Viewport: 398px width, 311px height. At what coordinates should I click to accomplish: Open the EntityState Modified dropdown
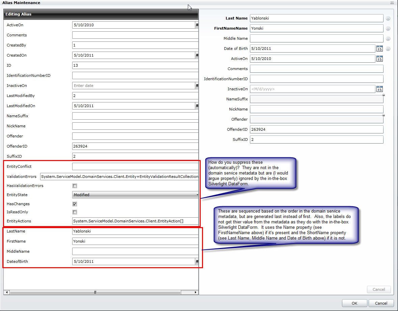[x=135, y=195]
